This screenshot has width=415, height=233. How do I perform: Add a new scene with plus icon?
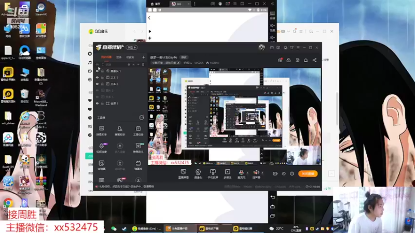[x=144, y=57]
